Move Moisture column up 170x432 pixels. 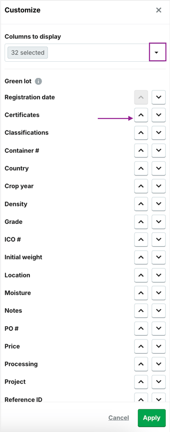[x=141, y=292]
